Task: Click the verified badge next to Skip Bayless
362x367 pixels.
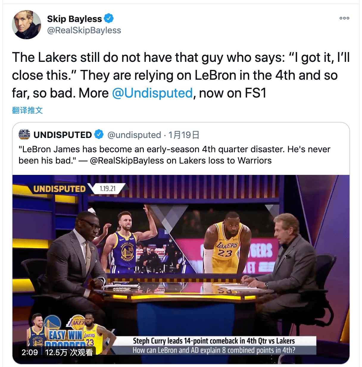Action: tap(109, 18)
